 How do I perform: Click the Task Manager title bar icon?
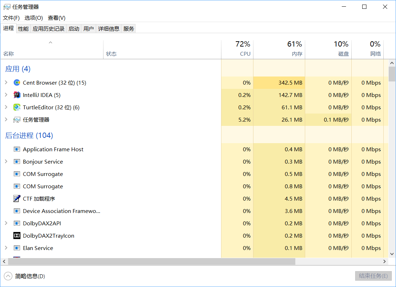7,7
